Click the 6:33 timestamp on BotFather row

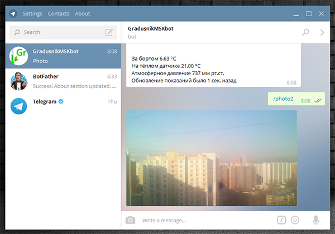tap(112, 76)
